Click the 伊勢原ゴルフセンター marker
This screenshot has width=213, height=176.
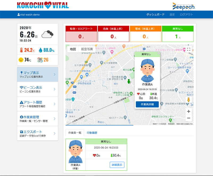point(170,120)
